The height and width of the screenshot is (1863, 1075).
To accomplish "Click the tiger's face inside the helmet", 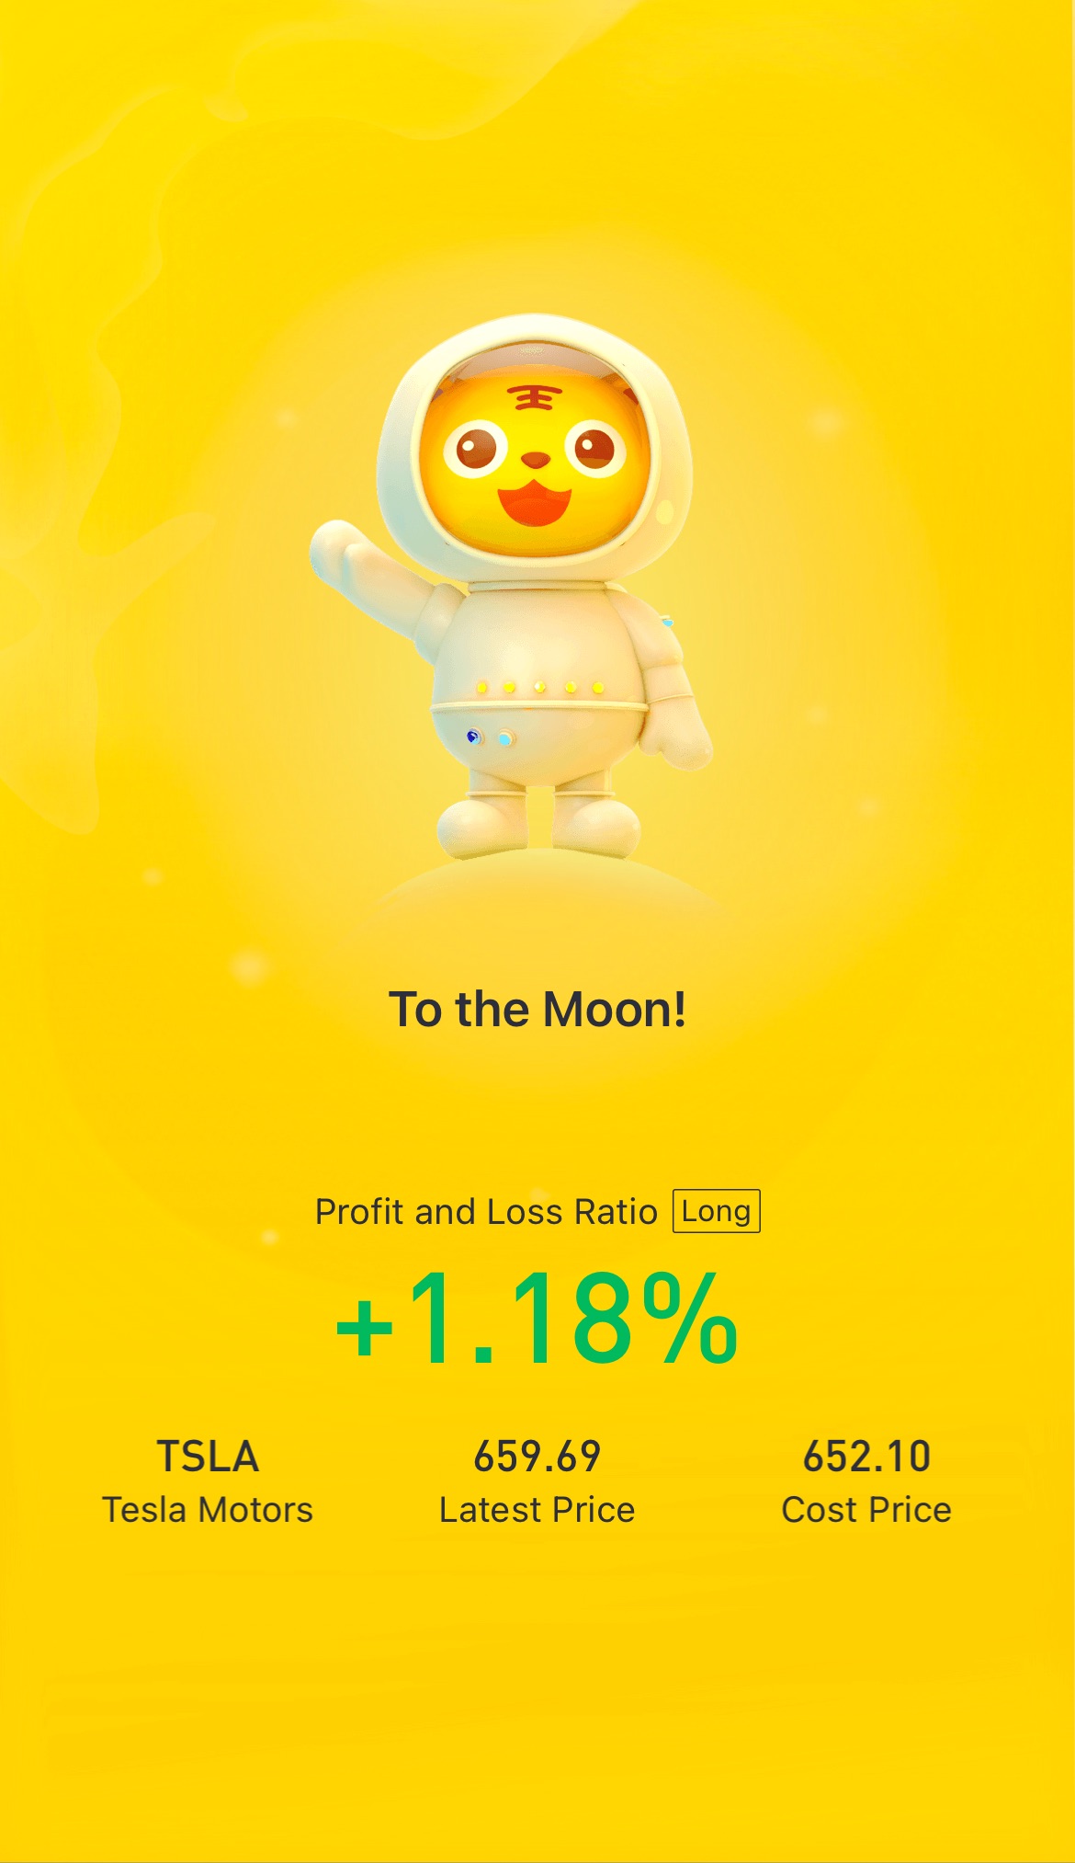I will [536, 460].
